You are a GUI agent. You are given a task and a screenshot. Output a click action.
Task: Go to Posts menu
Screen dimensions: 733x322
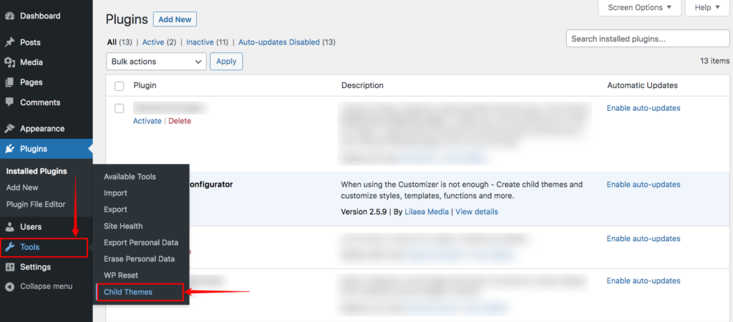pos(30,42)
